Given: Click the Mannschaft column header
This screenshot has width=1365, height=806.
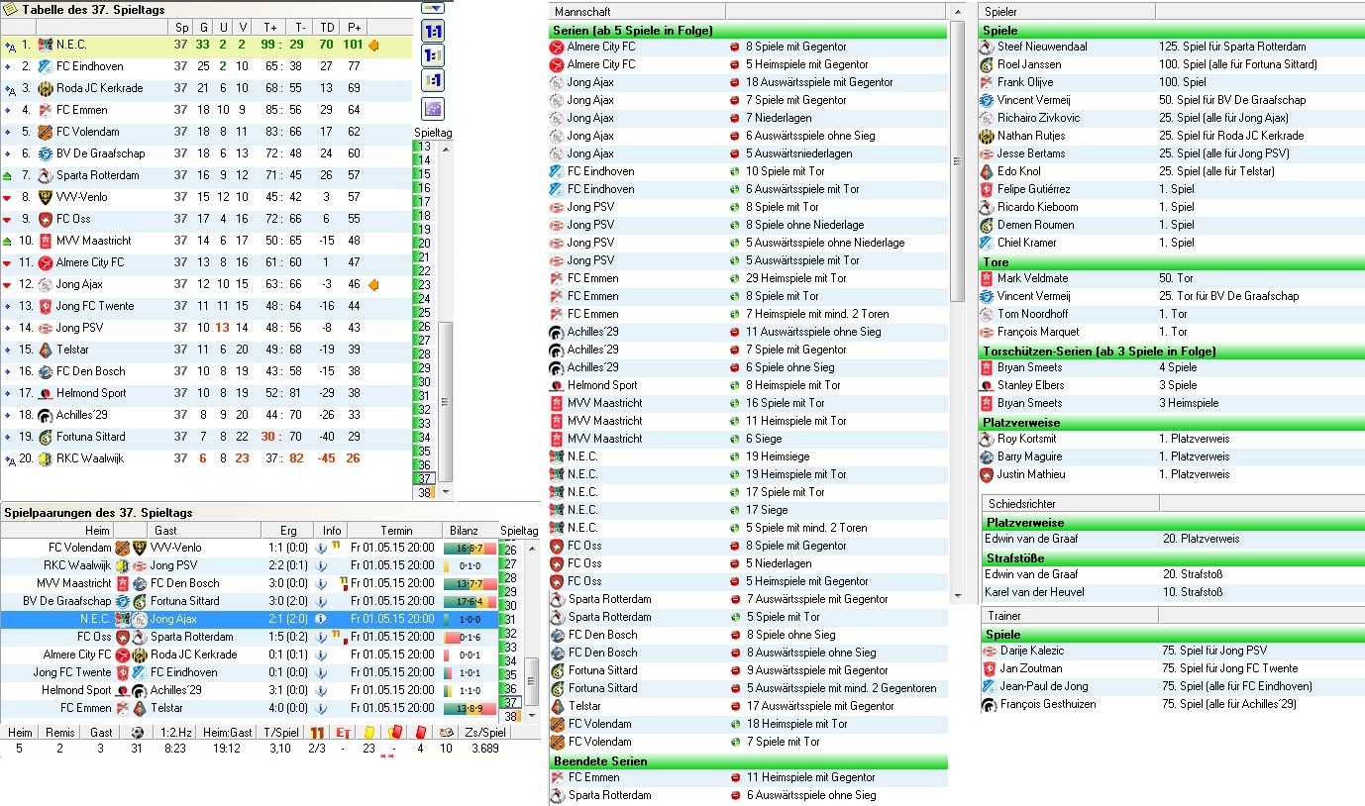Looking at the screenshot, I should tap(637, 11).
